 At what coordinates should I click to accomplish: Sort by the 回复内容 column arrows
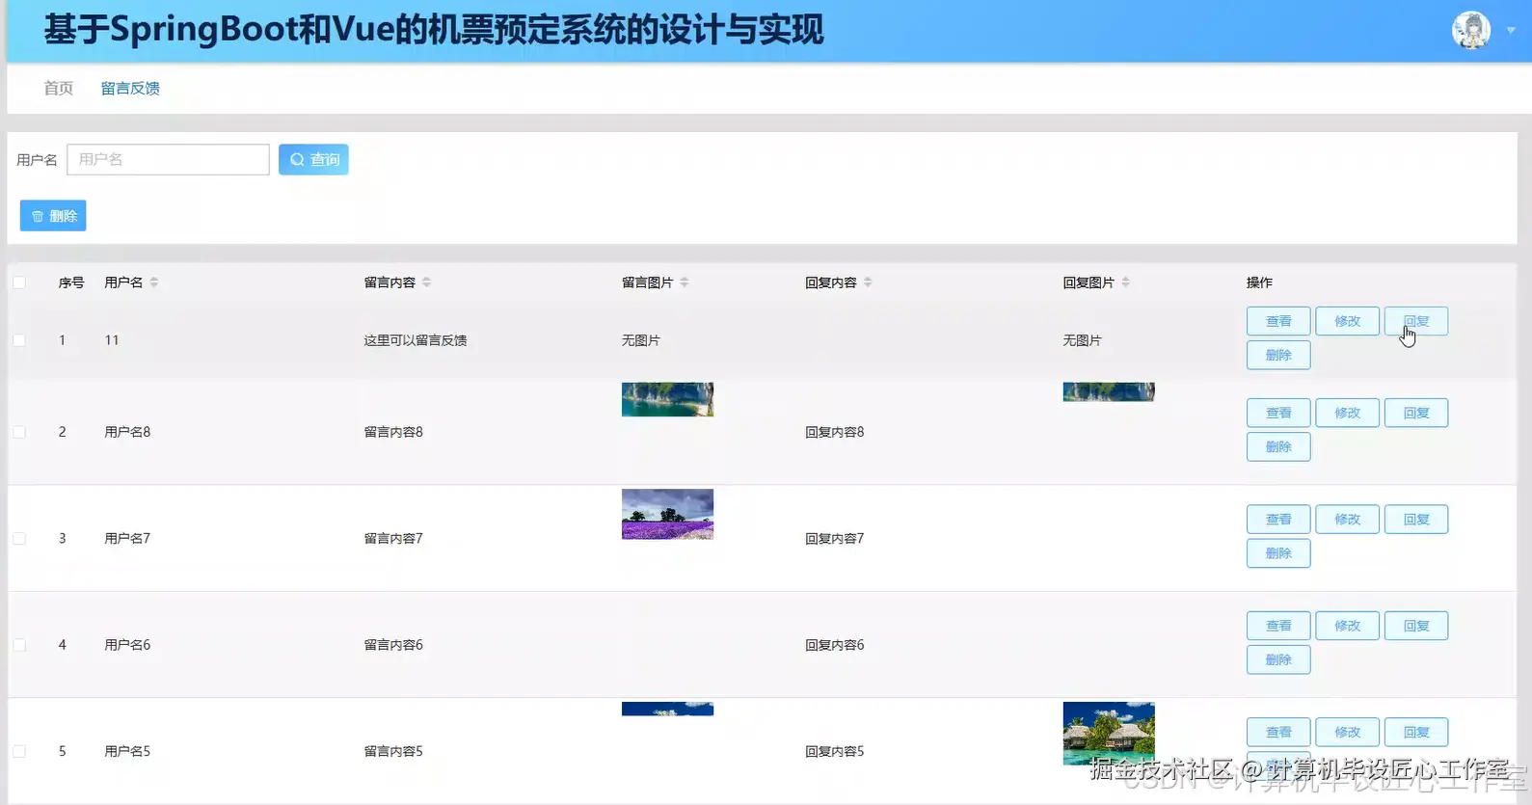click(x=868, y=282)
